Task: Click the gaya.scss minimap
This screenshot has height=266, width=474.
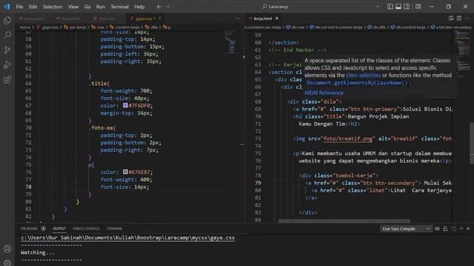Action: coord(230,41)
